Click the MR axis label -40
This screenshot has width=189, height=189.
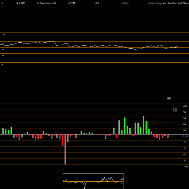click(184, 149)
